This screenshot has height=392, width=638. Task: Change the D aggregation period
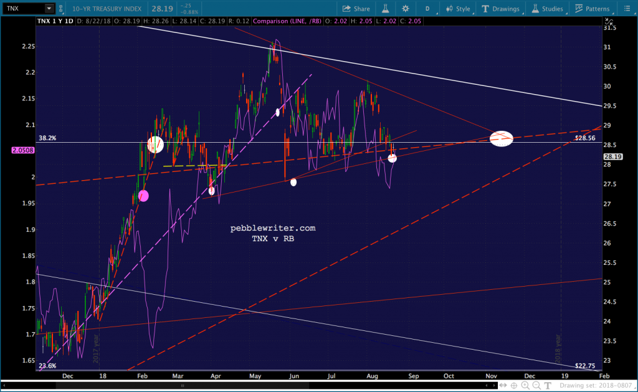[427, 9]
